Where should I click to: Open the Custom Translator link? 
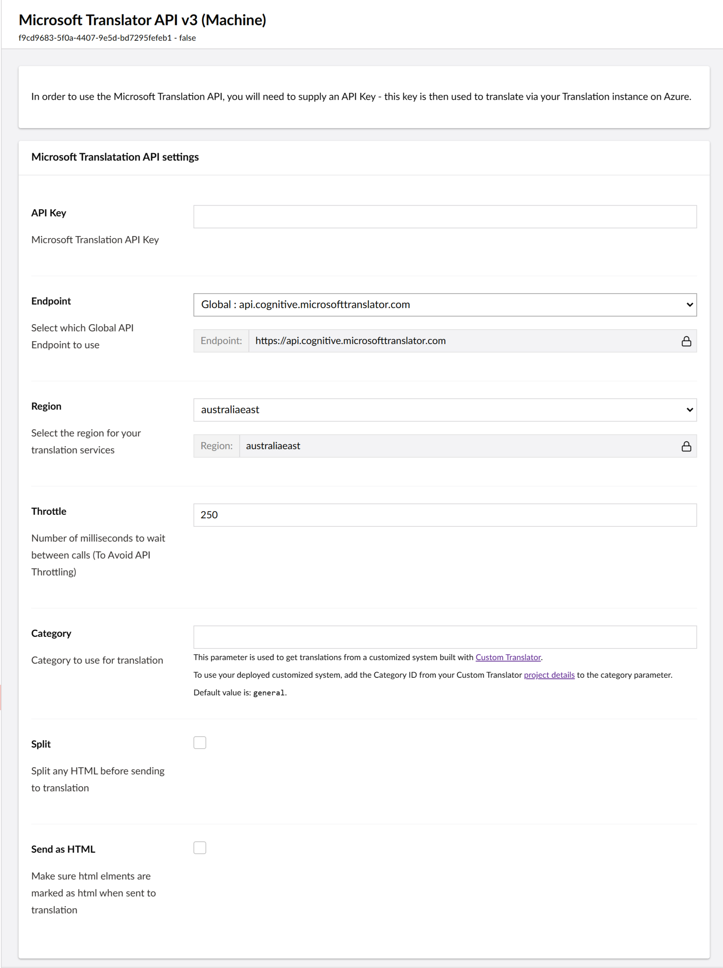[508, 657]
